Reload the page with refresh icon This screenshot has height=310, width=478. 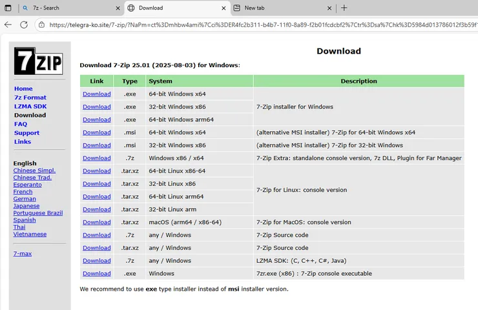click(24, 25)
